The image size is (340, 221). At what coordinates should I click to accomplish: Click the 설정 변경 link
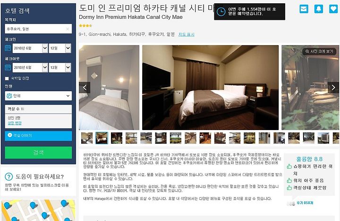click(x=15, y=123)
